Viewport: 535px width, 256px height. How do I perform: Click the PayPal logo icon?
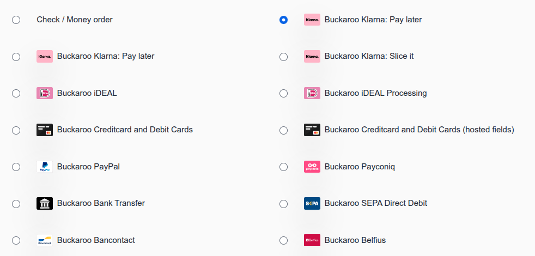tap(45, 167)
